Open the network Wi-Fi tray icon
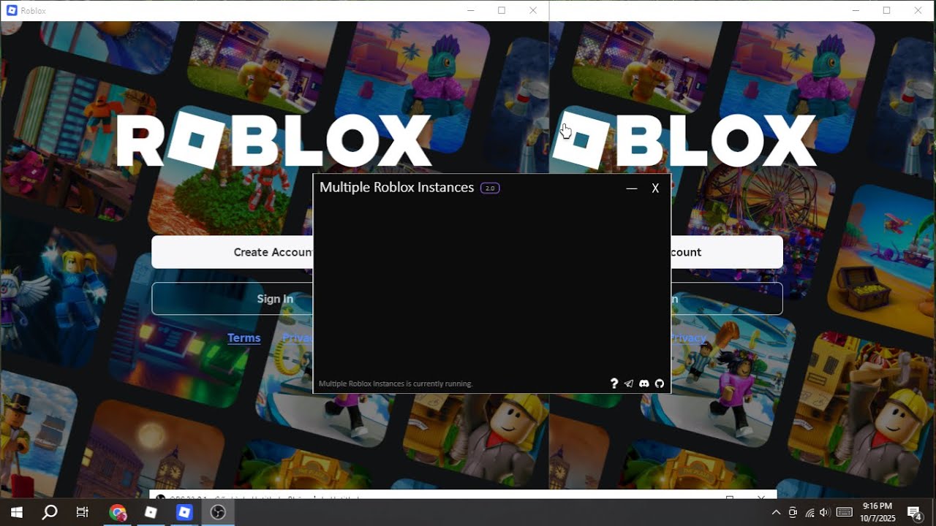Image resolution: width=936 pixels, height=526 pixels. tap(810, 513)
